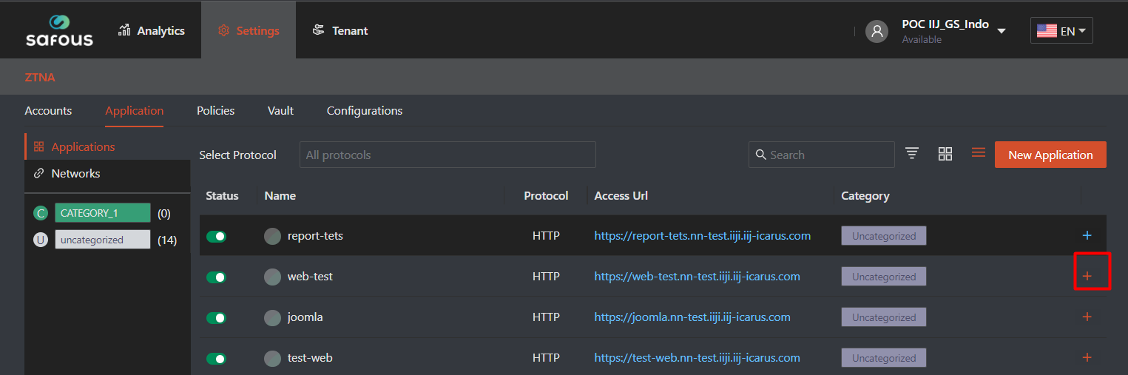Image resolution: width=1128 pixels, height=375 pixels.
Task: Open the All protocols dropdown
Action: pos(448,155)
